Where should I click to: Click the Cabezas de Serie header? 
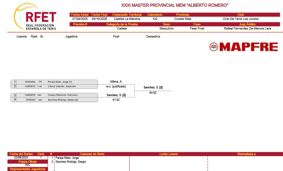[92, 154]
